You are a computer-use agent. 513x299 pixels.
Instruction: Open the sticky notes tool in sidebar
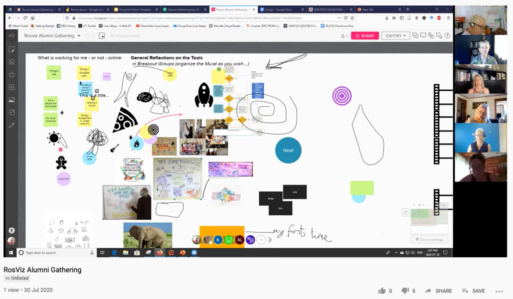(x=12, y=49)
